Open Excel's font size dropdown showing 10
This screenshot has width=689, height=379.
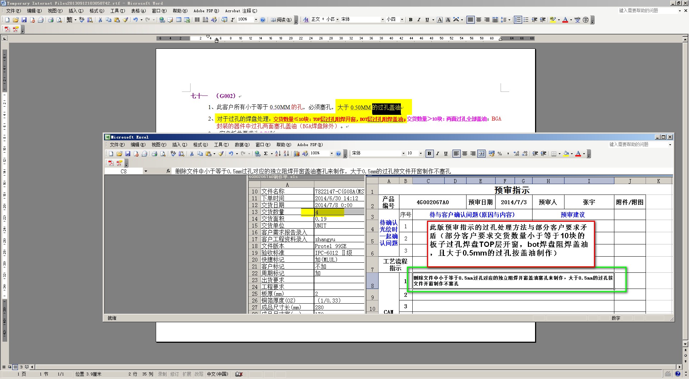[x=421, y=154]
